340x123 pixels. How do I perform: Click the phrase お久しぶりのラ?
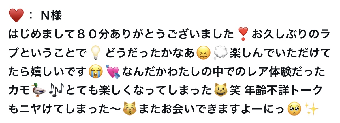pos(291,34)
